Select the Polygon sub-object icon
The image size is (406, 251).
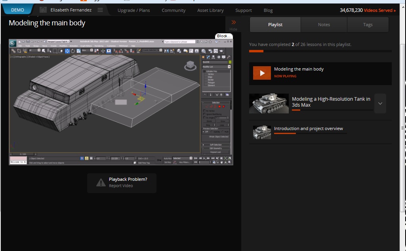click(x=219, y=106)
